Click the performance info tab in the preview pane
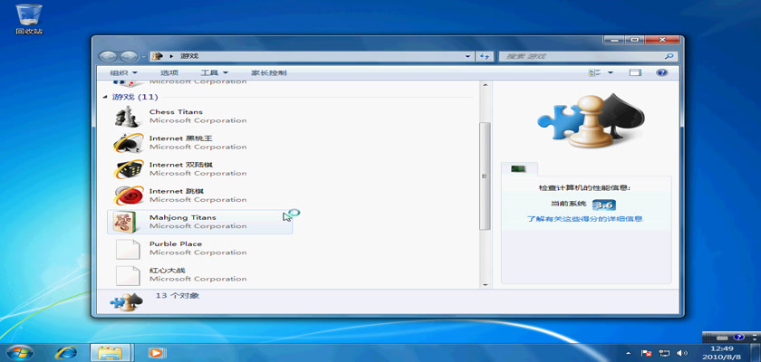 point(518,169)
